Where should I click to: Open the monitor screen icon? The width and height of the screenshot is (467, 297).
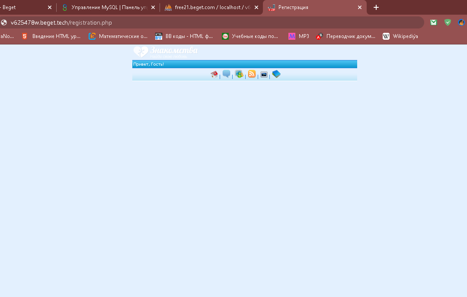tap(264, 74)
